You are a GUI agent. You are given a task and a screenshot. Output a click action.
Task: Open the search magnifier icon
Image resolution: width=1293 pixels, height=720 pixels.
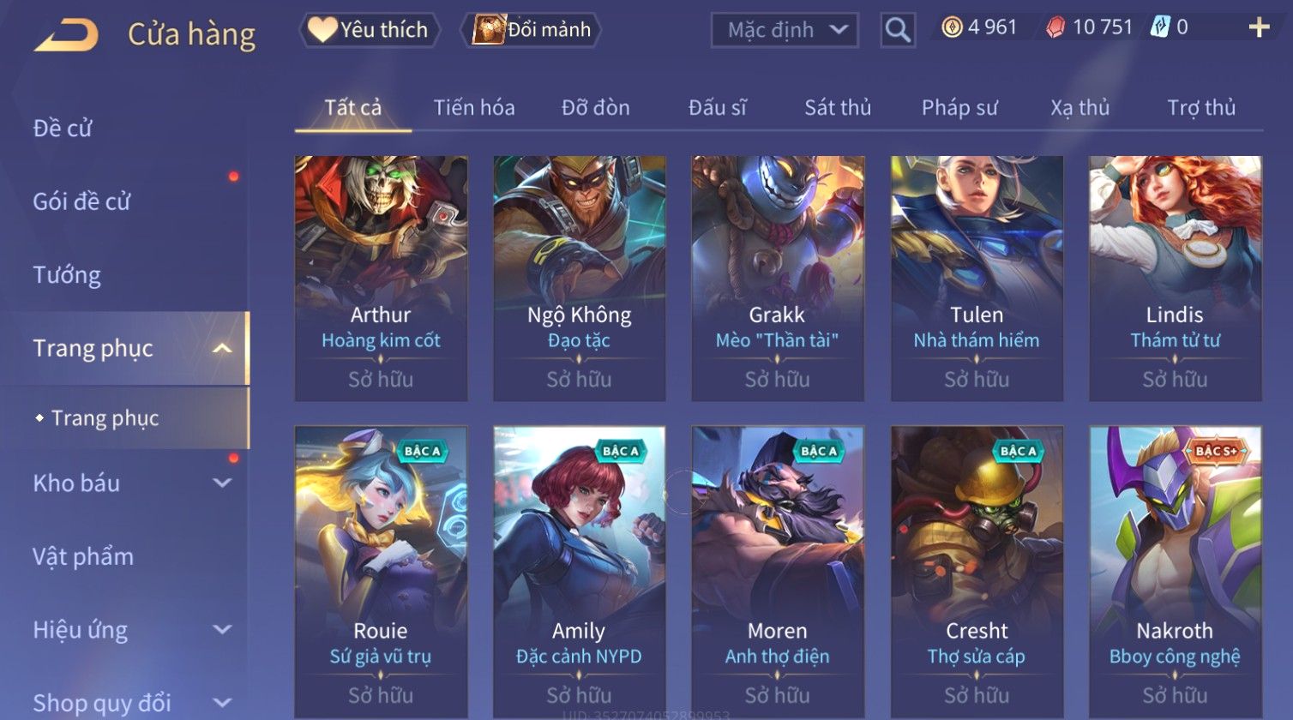898,30
